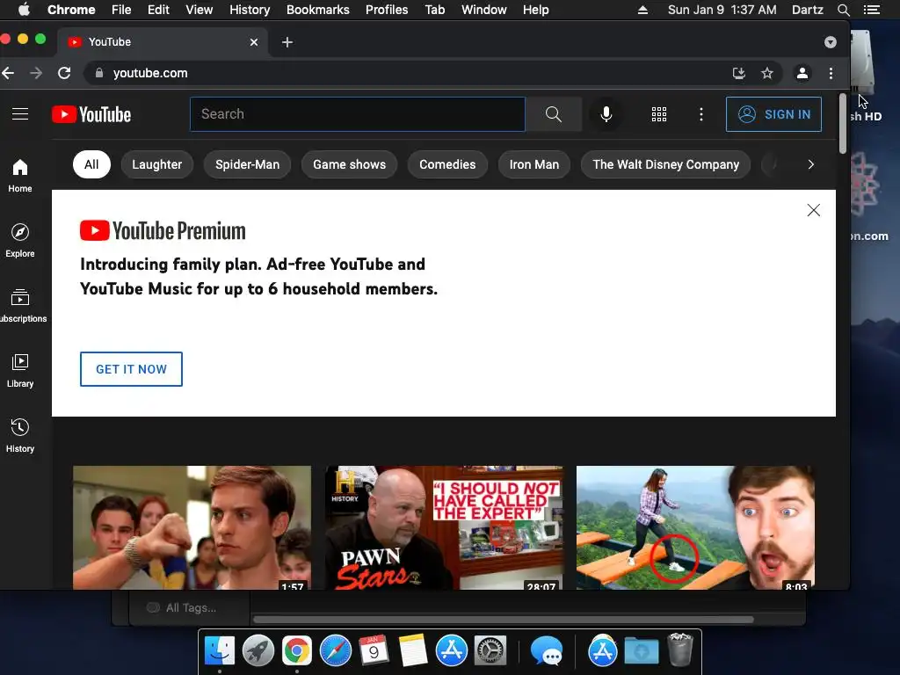
Task: Click the search magnifier button
Action: pos(554,114)
